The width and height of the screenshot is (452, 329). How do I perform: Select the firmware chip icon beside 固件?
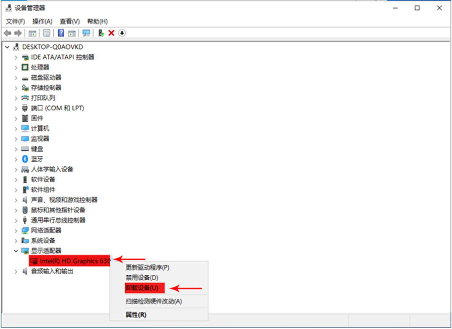coord(25,118)
